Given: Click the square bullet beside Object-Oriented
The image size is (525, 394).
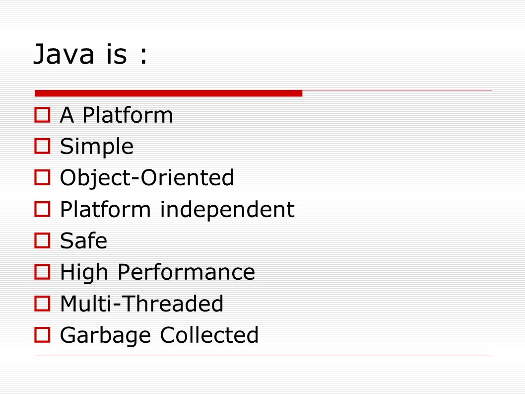Looking at the screenshot, I should (42, 177).
